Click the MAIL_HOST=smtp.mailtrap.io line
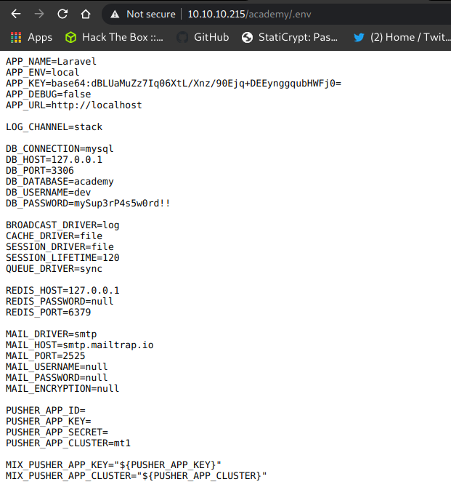451x487 pixels. 79,345
